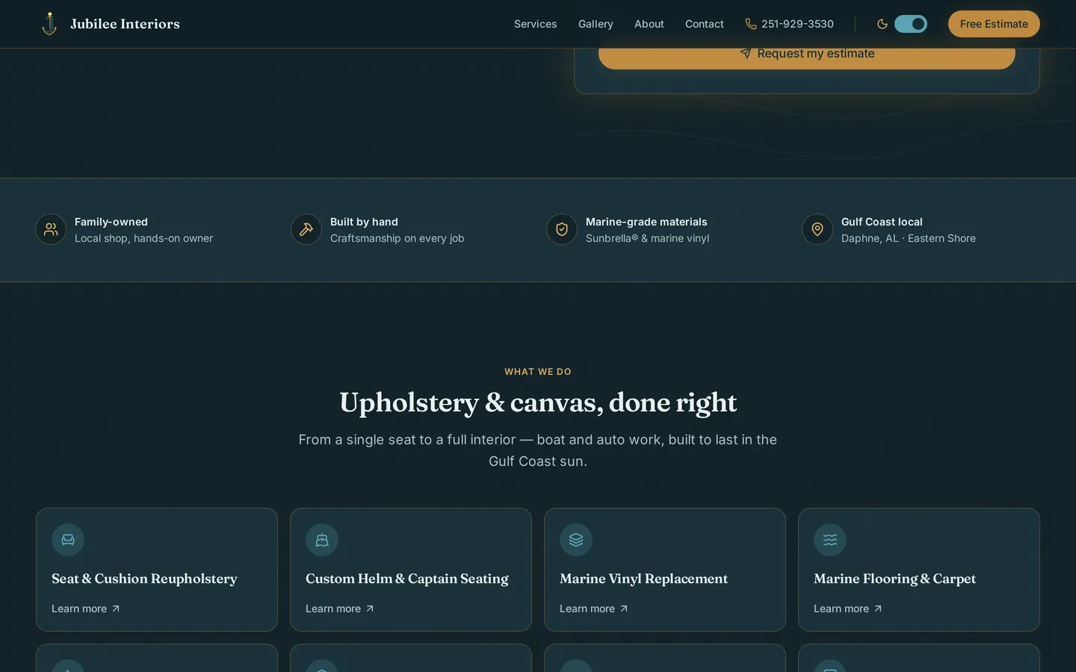1076x672 pixels.
Task: Click the Free Estimate button
Action: pyautogui.click(x=994, y=24)
